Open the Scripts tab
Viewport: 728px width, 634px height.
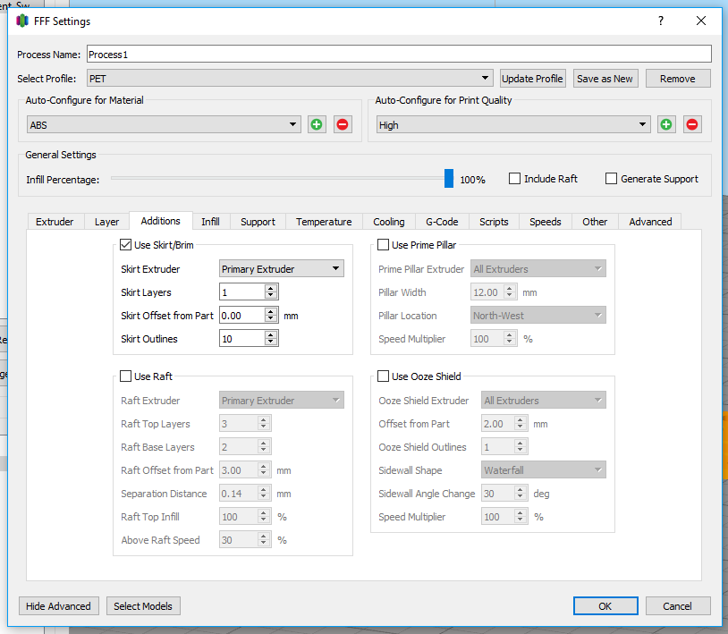[x=494, y=222]
